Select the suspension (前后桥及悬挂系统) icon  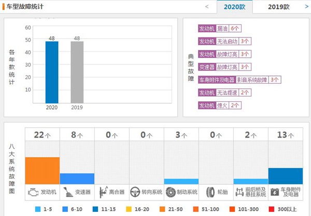pyautogui.click(x=239, y=192)
